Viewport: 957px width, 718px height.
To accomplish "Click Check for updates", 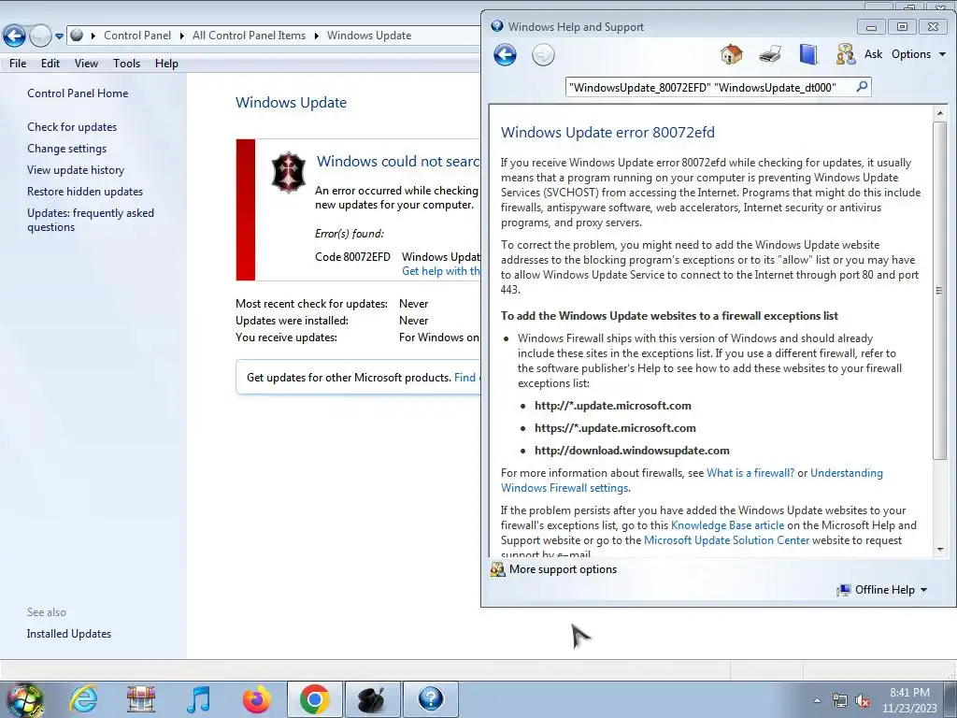I will (x=72, y=127).
